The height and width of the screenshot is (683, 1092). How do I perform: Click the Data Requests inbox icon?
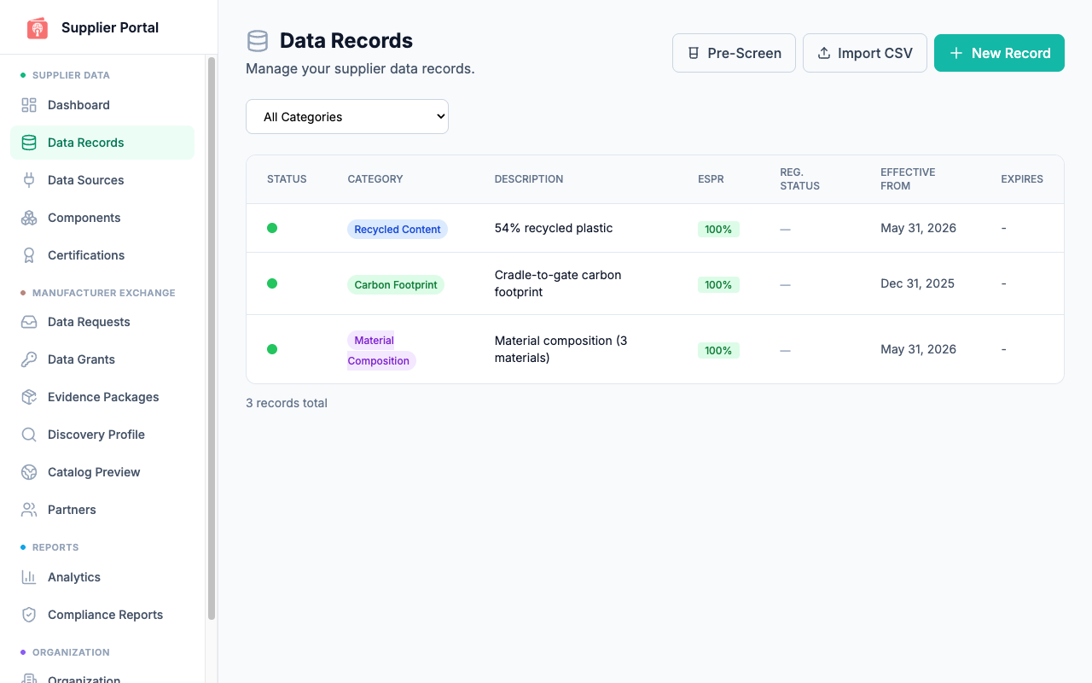29,322
